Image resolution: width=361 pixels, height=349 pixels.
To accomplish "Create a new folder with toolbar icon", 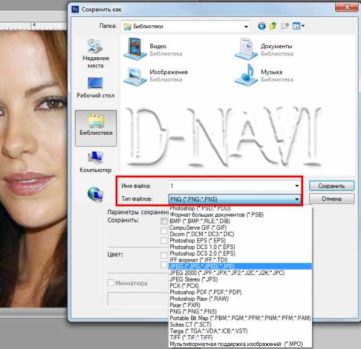I will (285, 26).
